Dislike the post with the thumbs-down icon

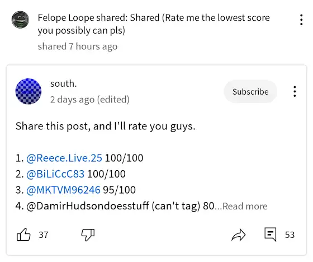point(88,235)
